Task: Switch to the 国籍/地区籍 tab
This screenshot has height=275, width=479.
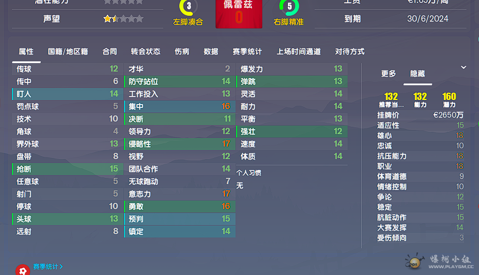Action: point(68,52)
